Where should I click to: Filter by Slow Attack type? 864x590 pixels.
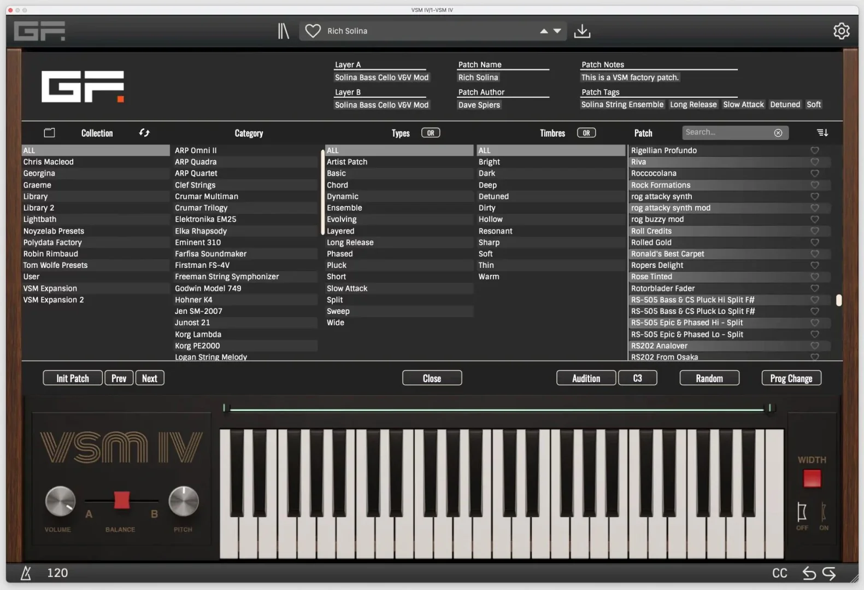pyautogui.click(x=399, y=288)
